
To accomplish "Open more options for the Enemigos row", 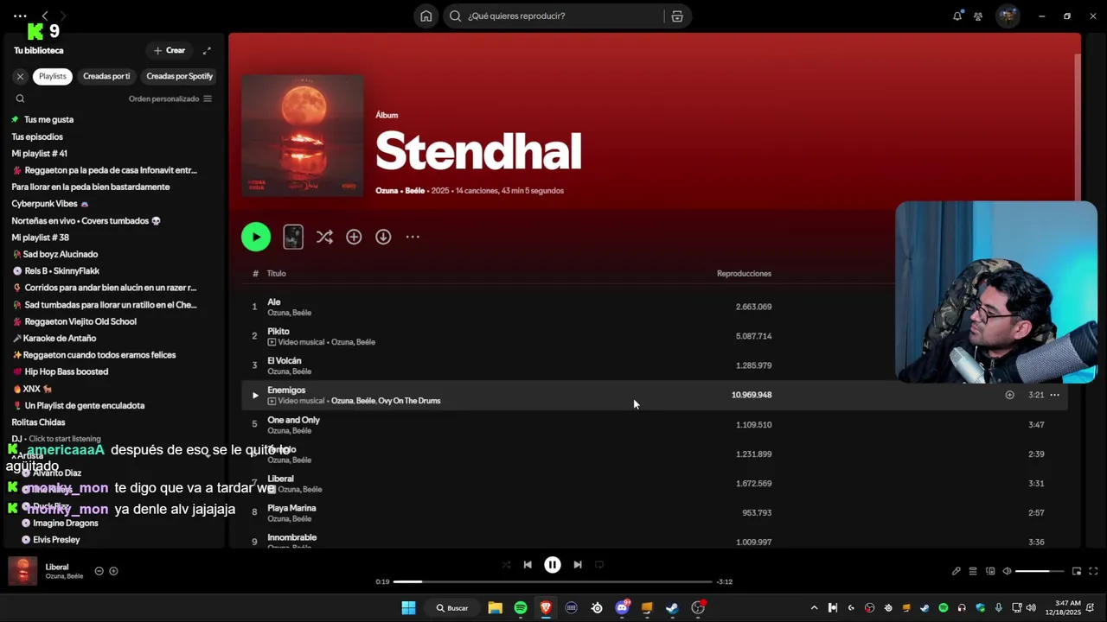I will (1054, 395).
